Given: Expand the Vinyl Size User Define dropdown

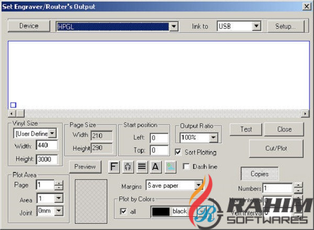Looking at the screenshot, I should tap(52, 133).
